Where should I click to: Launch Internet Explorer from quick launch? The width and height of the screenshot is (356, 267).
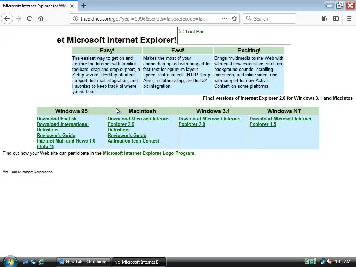coord(41,262)
